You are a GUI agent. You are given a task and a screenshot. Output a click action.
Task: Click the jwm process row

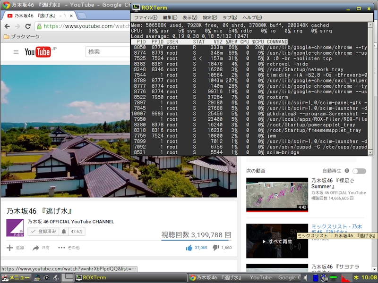249,136
